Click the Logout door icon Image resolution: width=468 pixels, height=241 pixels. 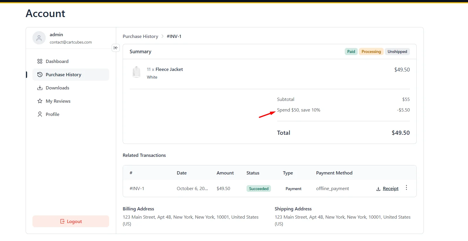click(x=62, y=221)
